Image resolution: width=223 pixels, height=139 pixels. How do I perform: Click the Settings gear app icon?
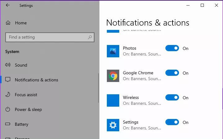tap(113, 125)
